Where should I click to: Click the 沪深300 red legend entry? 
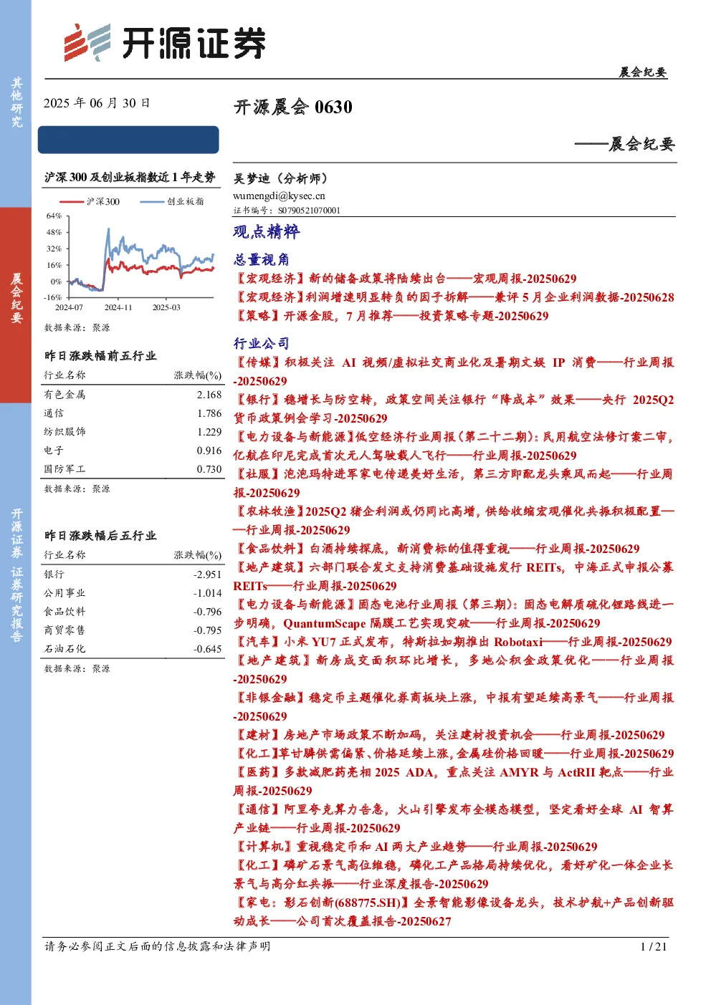(x=90, y=202)
